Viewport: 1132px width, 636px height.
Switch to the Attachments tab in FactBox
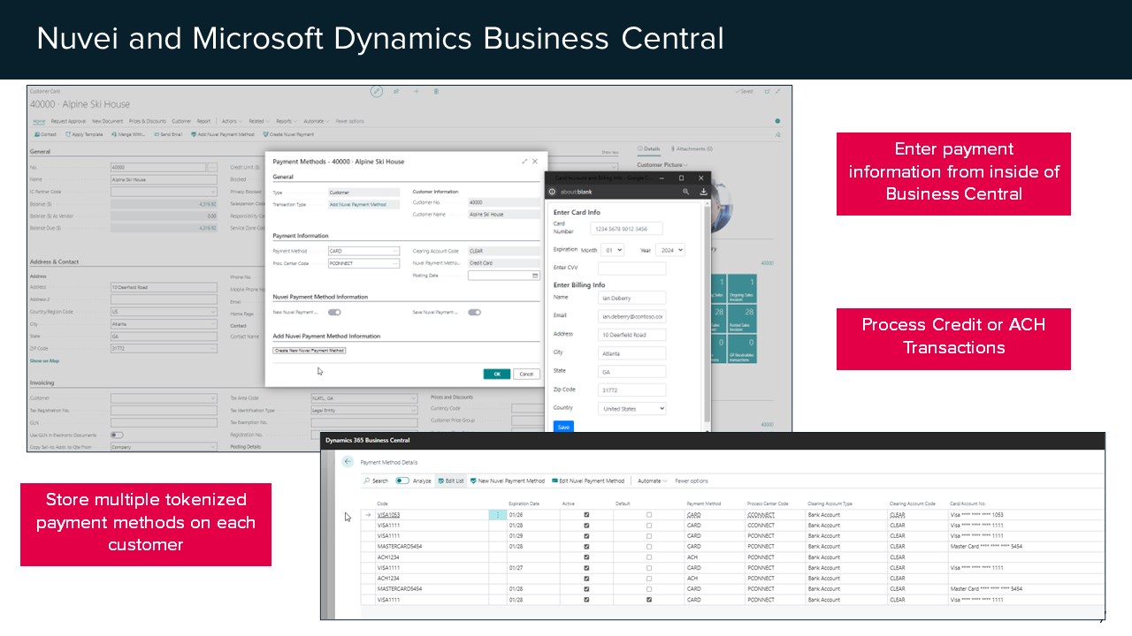pyautogui.click(x=692, y=149)
